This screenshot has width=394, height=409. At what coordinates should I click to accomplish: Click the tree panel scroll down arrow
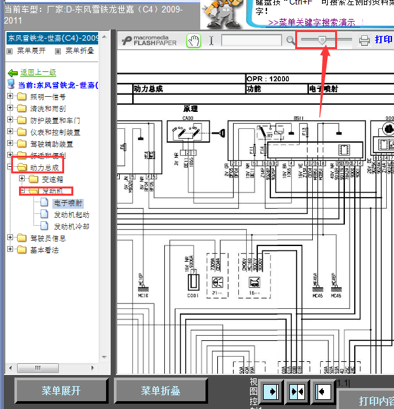[104, 357]
